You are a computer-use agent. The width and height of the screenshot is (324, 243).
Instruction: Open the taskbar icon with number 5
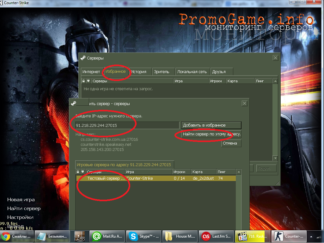click(x=80, y=236)
